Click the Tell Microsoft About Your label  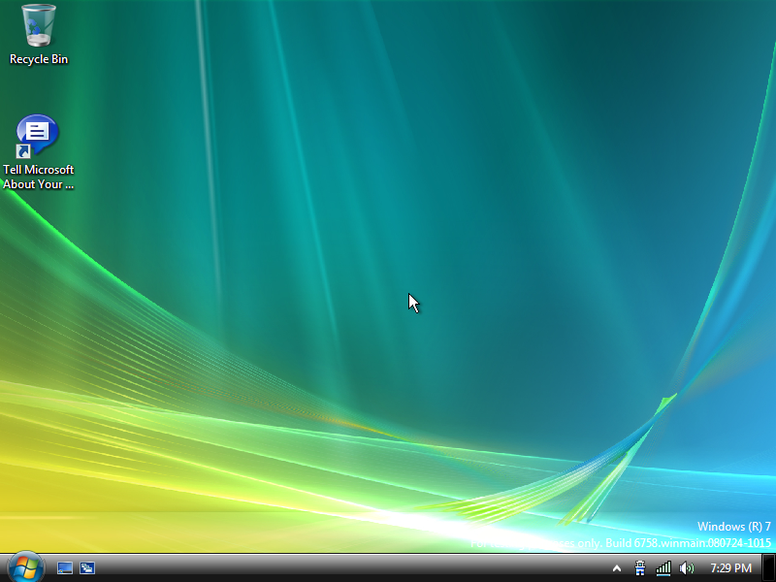tap(39, 177)
